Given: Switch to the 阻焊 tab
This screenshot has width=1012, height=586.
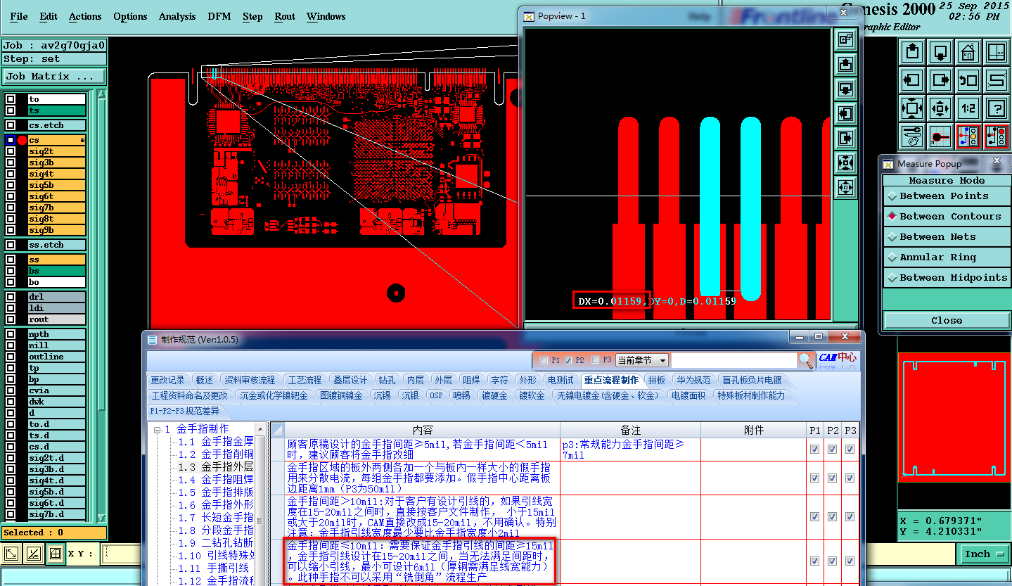Looking at the screenshot, I should point(470,380).
